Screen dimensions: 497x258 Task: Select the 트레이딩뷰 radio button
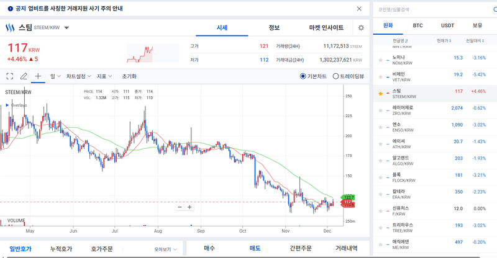pos(336,76)
